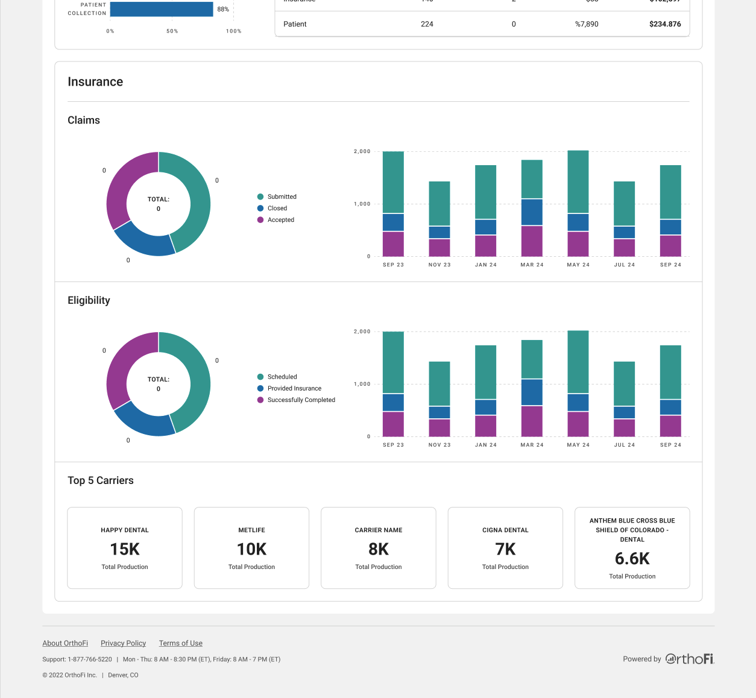Click the © 2022 OrthoFi Inc. text
This screenshot has height=698, width=756.
[x=69, y=675]
